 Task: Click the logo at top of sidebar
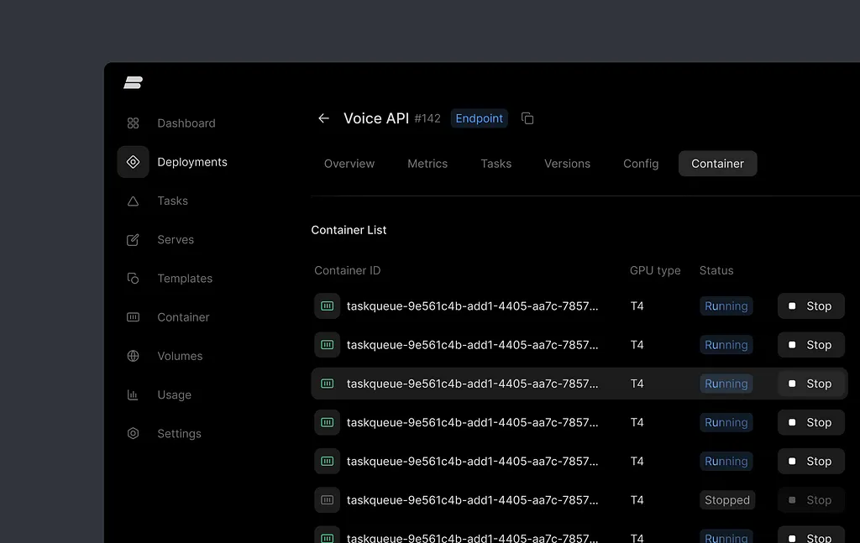(x=133, y=82)
